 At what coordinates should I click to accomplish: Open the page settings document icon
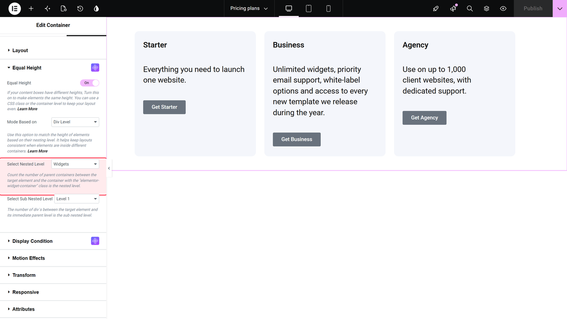pos(64,9)
